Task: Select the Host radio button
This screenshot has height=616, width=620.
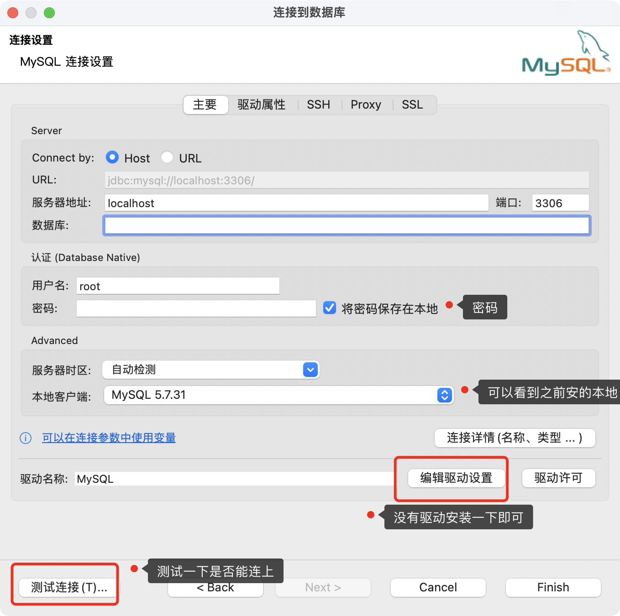Action: pyautogui.click(x=112, y=157)
